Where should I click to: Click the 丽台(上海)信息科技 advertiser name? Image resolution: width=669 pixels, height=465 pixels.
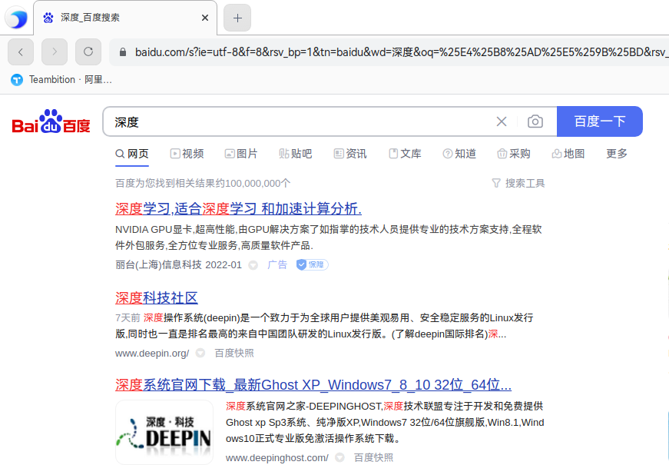pyautogui.click(x=158, y=264)
